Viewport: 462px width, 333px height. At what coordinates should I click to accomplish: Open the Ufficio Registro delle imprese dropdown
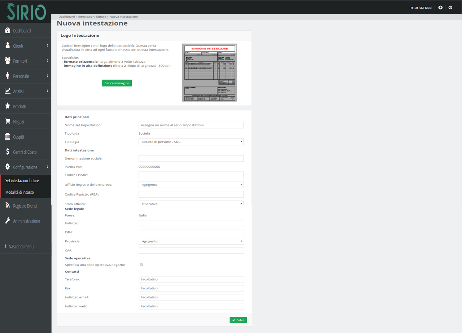point(191,184)
